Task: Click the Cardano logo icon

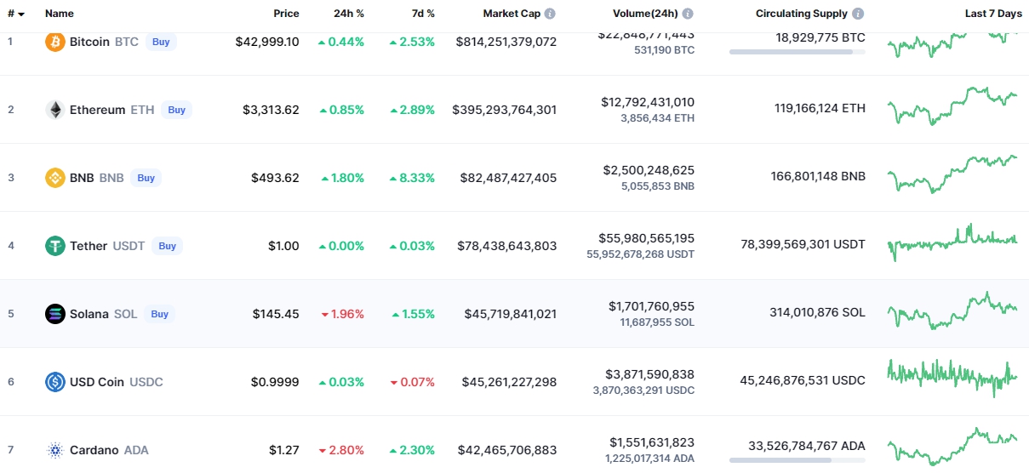Action: (x=55, y=450)
